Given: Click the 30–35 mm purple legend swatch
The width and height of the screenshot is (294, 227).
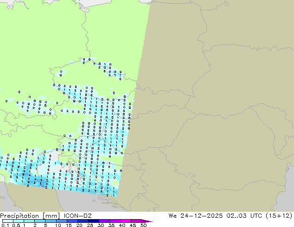Looking at the screenshot, I should pos(104,221).
